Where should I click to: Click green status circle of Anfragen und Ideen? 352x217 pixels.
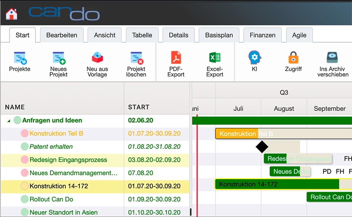(17, 120)
